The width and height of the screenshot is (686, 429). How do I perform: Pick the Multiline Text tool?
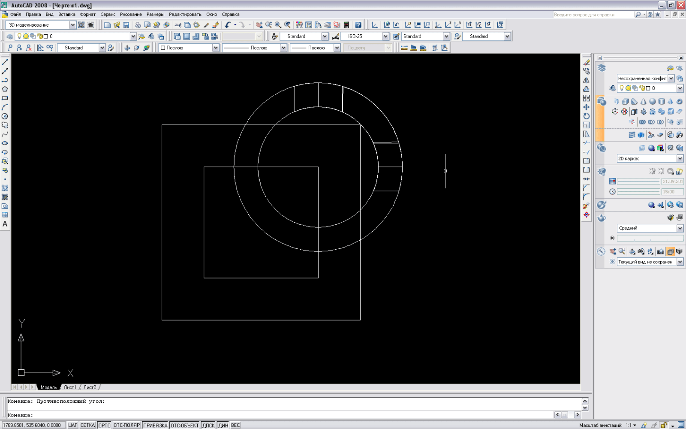[x=5, y=224]
